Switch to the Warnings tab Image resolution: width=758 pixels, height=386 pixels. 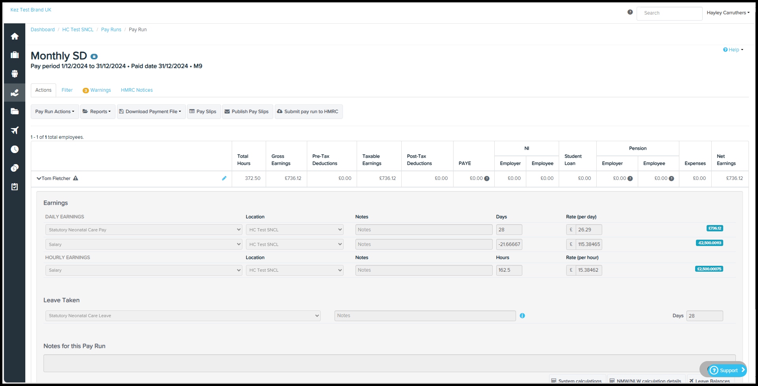(100, 90)
